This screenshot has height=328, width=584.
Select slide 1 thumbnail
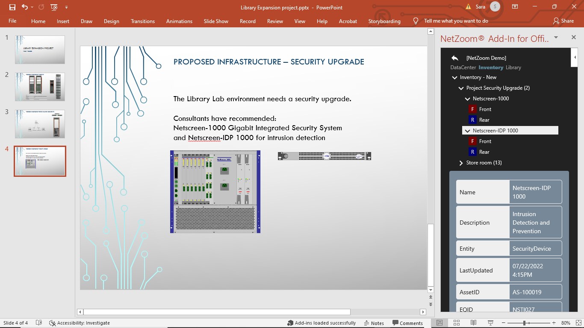pyautogui.click(x=40, y=50)
